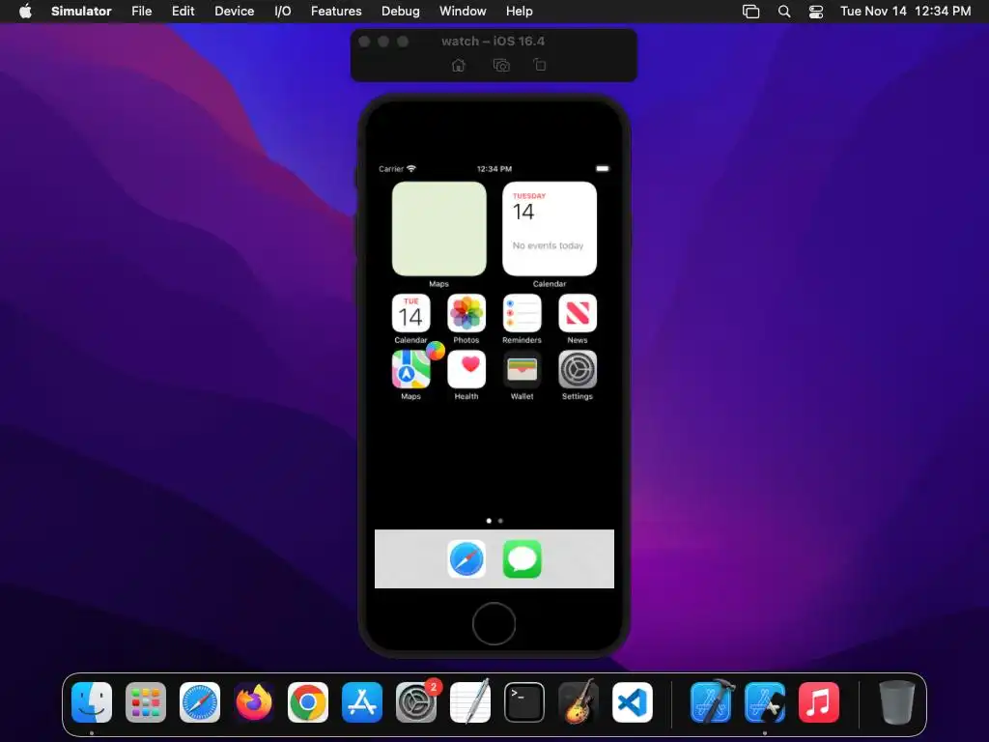Take a screenshot using simulator toolbar camera
989x742 pixels.
(501, 65)
